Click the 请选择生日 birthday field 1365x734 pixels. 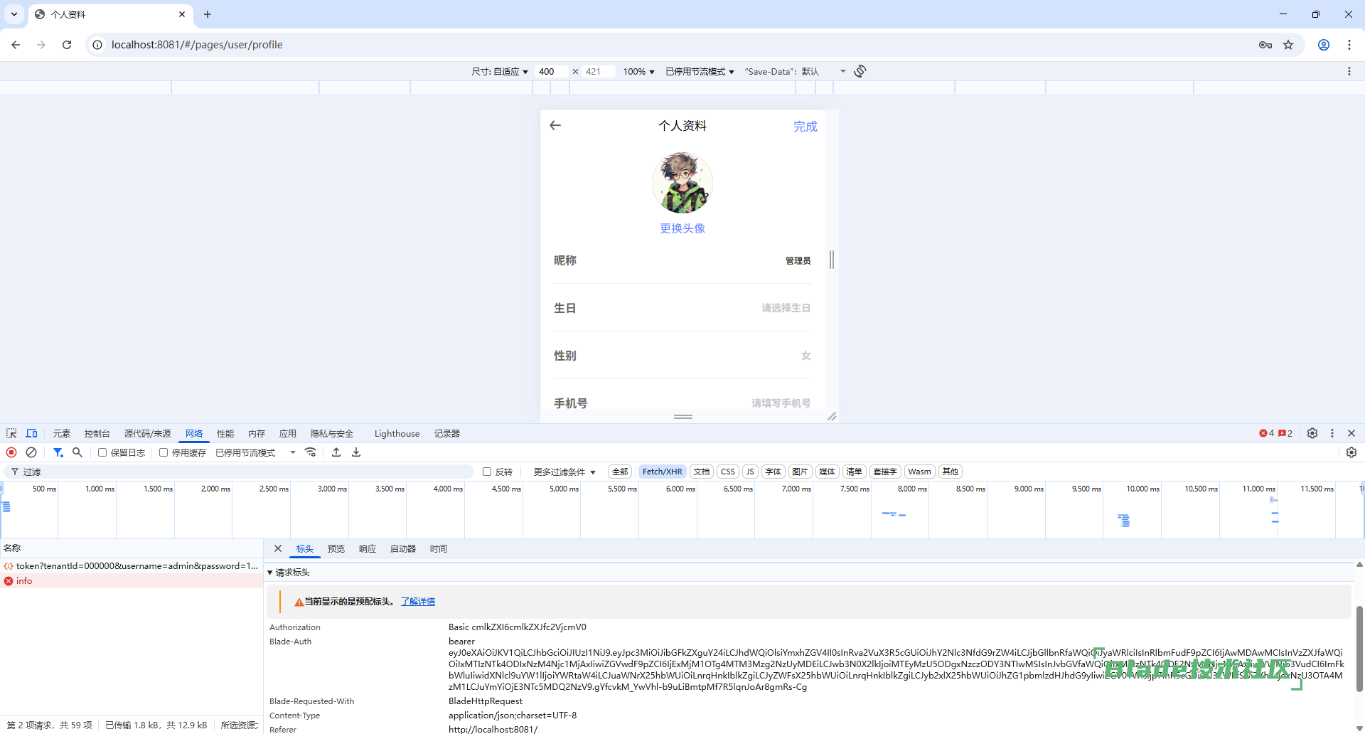coord(786,308)
